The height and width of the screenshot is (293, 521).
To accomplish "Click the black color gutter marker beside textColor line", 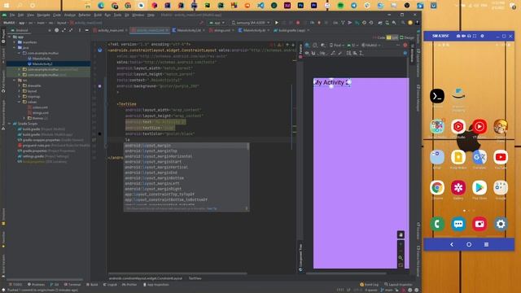I will 99,133.
